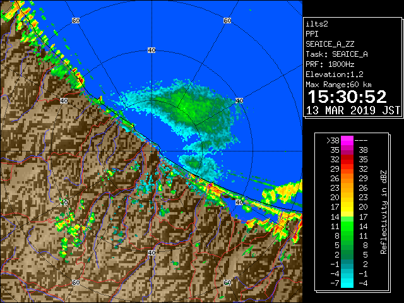Screen dimensions: 404x303
Task: Click the 'SEAICE_A_ZZ' product label
Action: (330, 44)
